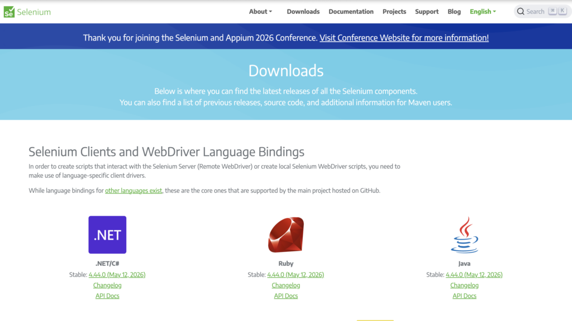Click the Selenium logo icon
This screenshot has width=572, height=321.
[x=9, y=12]
